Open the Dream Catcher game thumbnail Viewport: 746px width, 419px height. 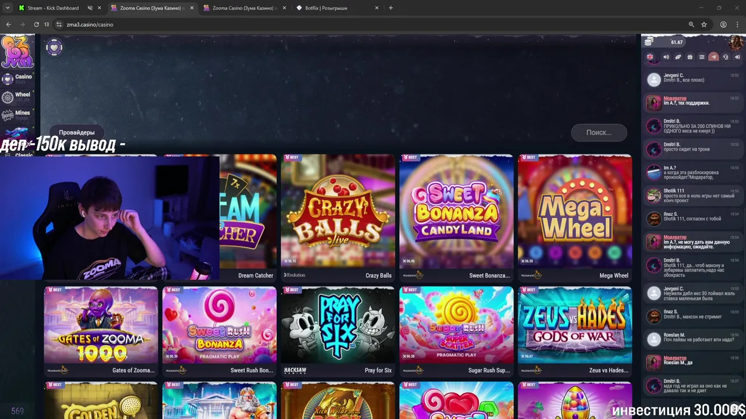(248, 211)
